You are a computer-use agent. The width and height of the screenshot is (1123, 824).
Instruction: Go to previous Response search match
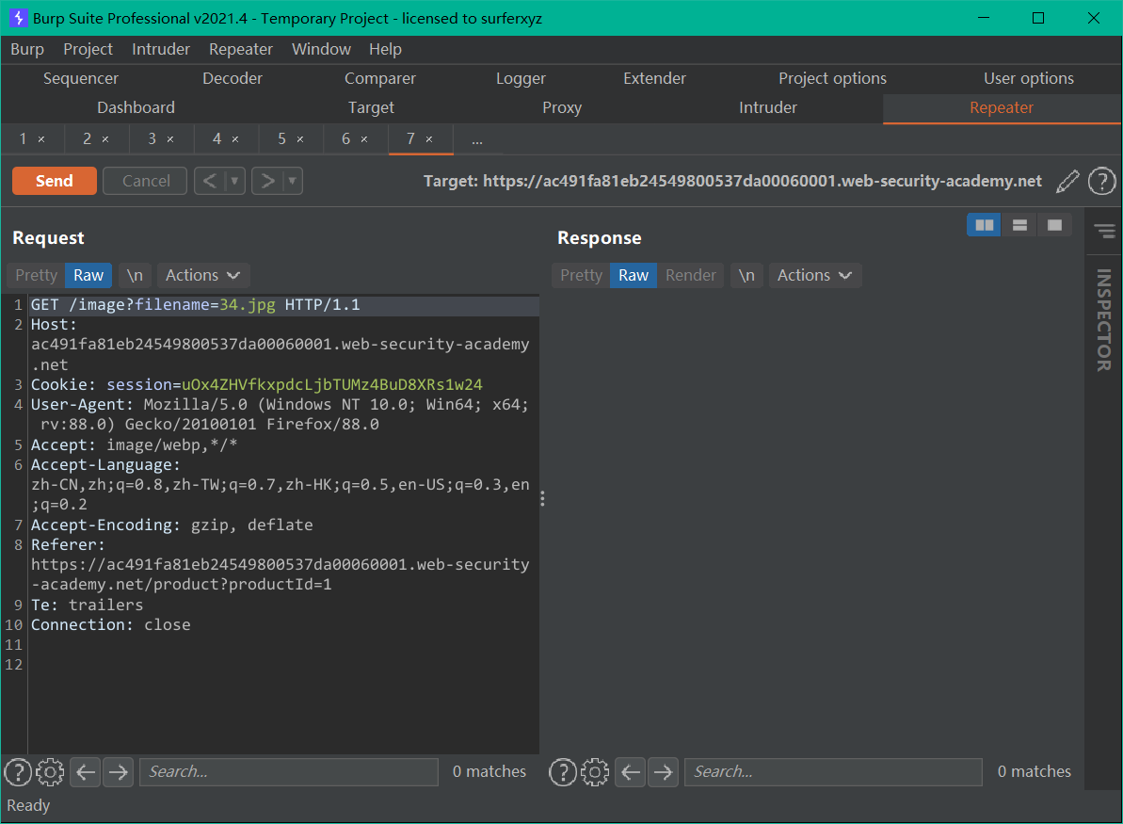pyautogui.click(x=631, y=771)
